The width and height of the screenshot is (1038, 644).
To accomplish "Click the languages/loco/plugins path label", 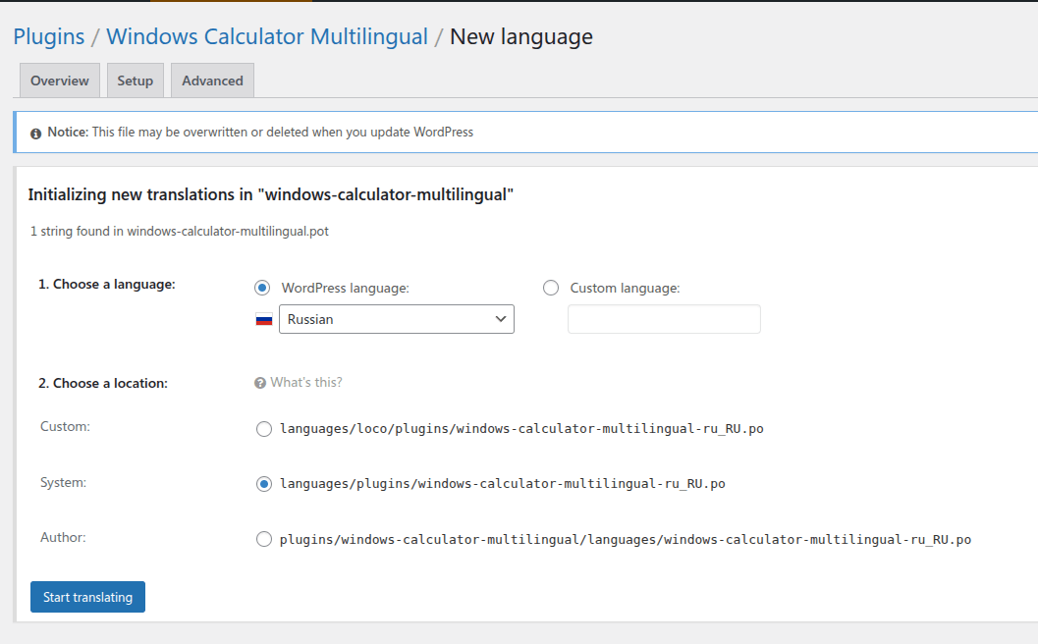I will tap(521, 429).
